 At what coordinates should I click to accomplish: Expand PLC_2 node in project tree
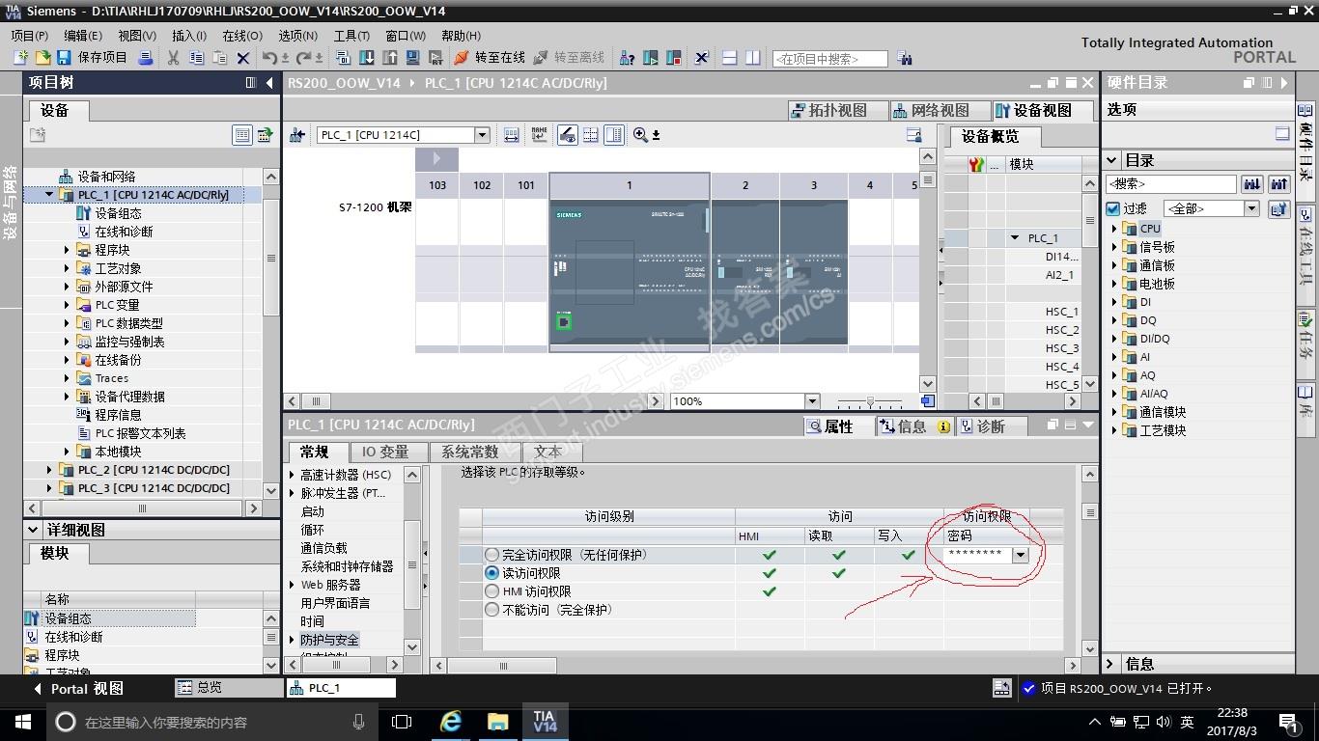click(49, 470)
